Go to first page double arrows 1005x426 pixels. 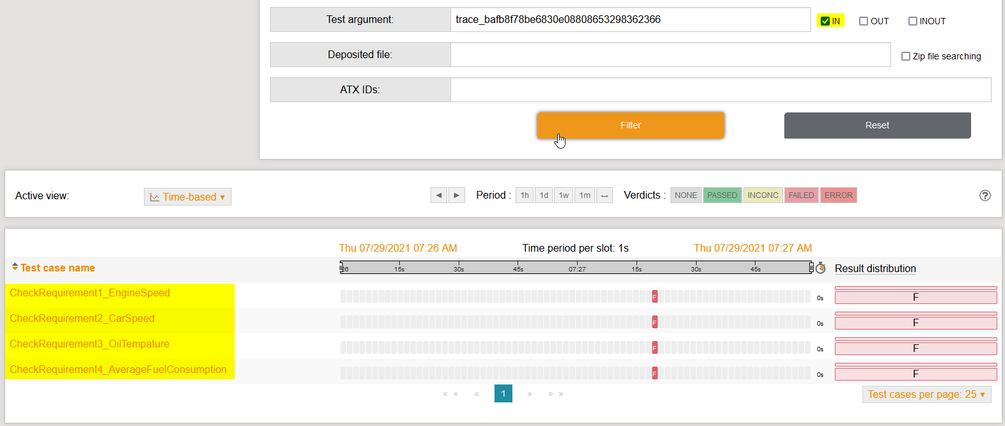450,394
